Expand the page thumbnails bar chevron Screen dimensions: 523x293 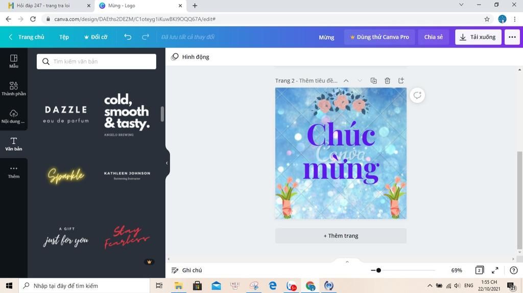tap(347, 262)
